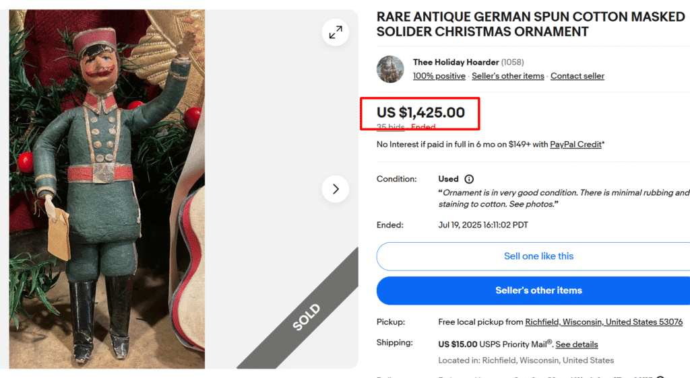Click the condition description quote text
The width and height of the screenshot is (690, 378).
pyautogui.click(x=564, y=198)
